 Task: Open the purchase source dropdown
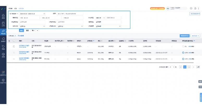tap(108, 26)
